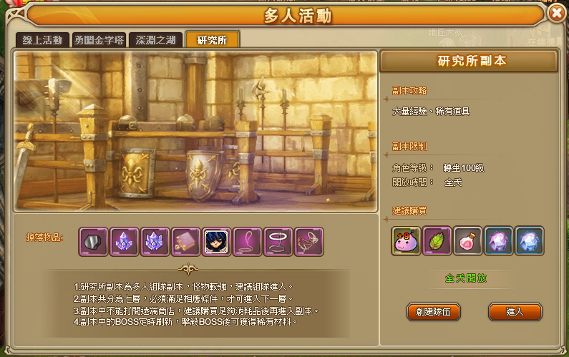Click the pink potion bottle icon
Viewport: 569px width, 357px height.
tap(468, 241)
